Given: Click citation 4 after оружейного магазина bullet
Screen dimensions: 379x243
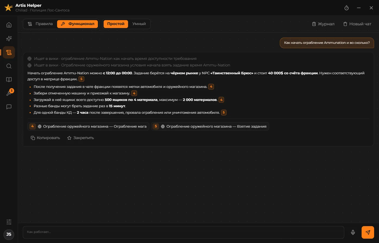Looking at the screenshot, I should click(211, 87).
